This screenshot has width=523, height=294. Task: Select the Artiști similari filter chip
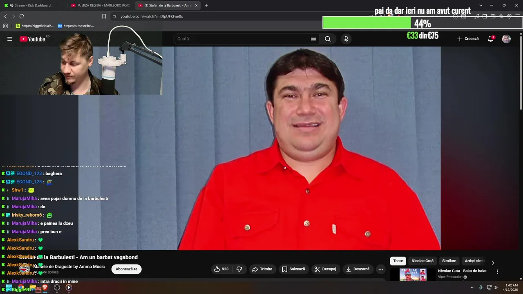[474, 261]
